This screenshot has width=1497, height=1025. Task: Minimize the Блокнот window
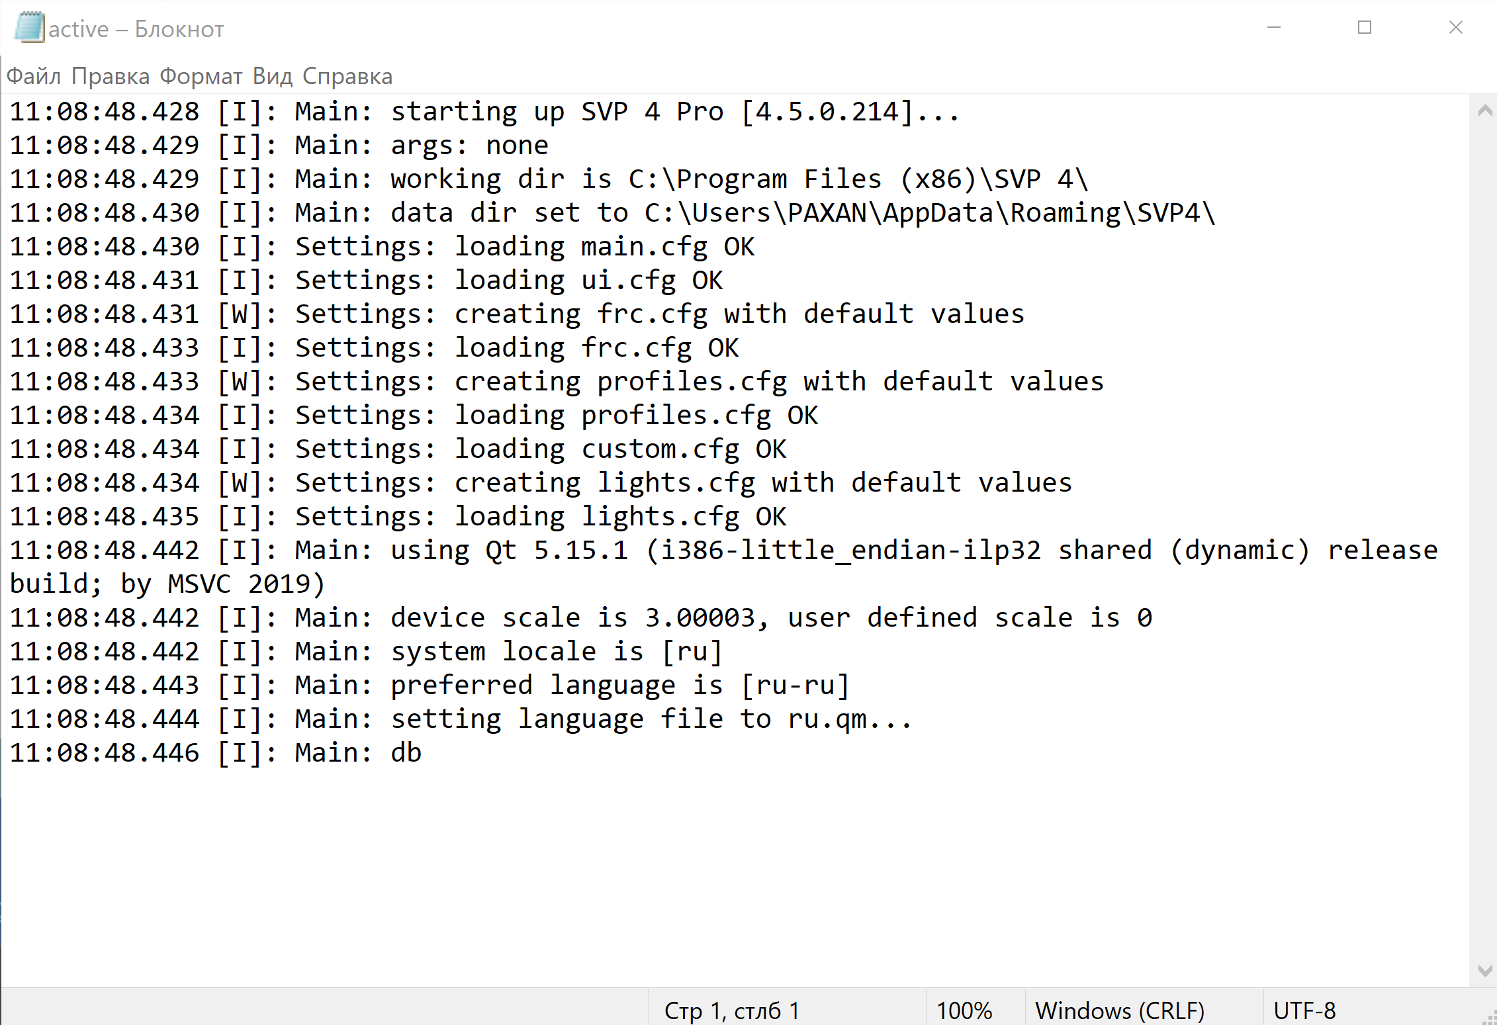coord(1274,28)
